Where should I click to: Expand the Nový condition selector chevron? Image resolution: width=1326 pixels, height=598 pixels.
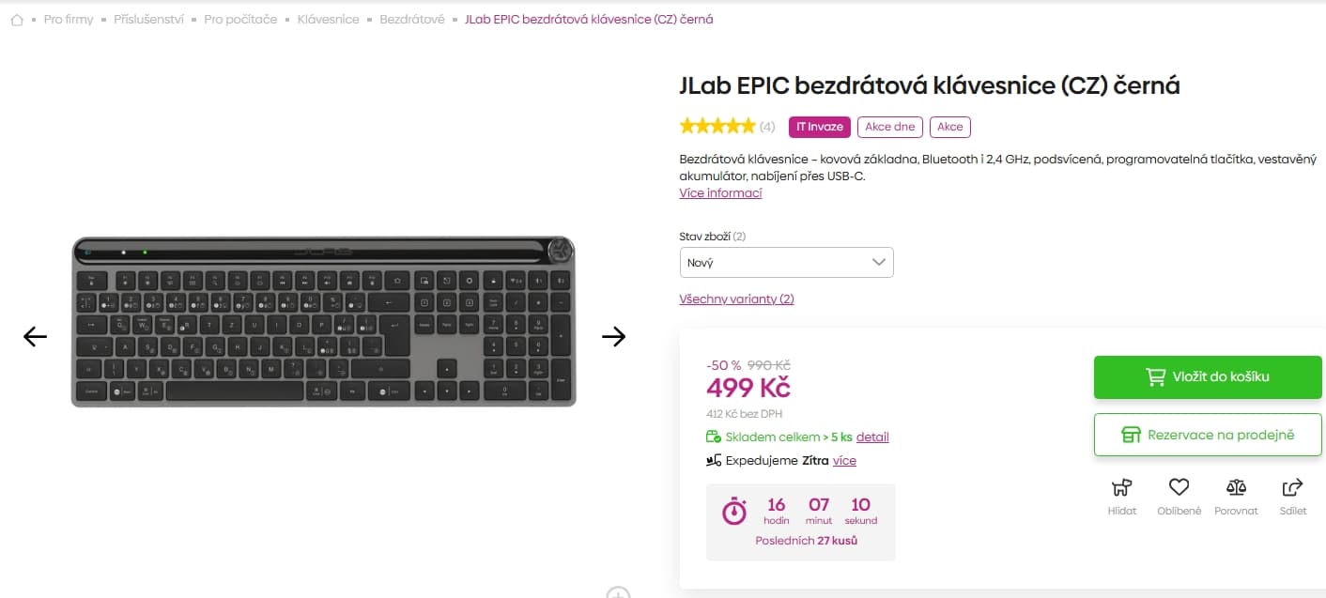879,262
